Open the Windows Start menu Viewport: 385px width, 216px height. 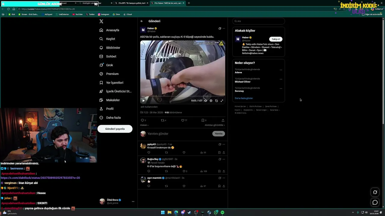click(163, 212)
